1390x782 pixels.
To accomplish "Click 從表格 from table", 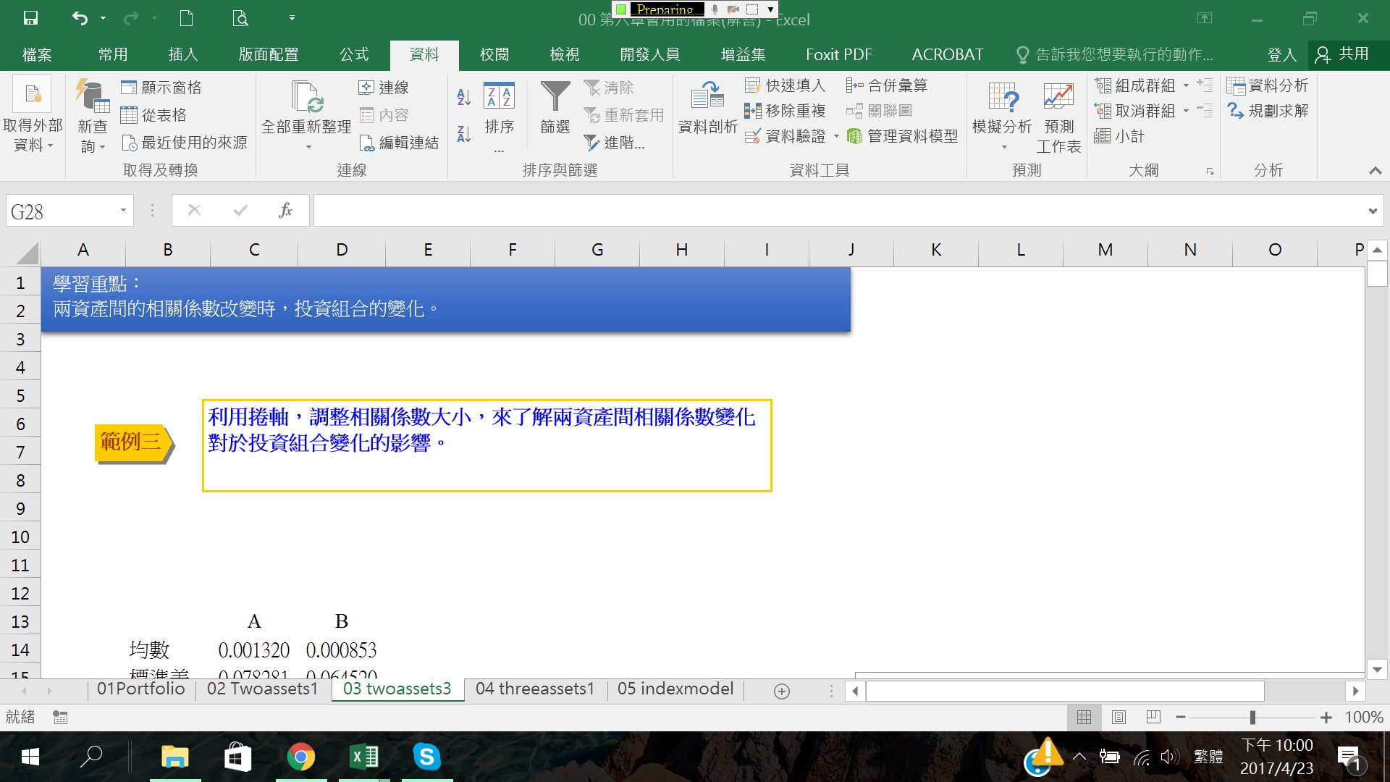I will pos(153,115).
